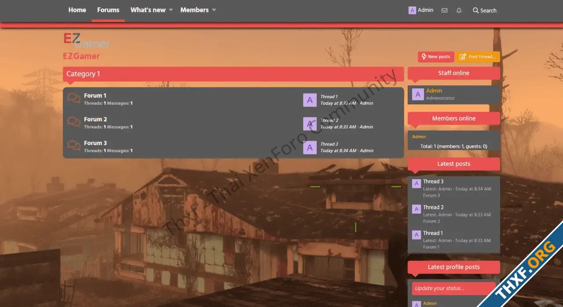Click avatar beside Thread 3 in Latest posts
The width and height of the screenshot is (563, 307).
click(416, 183)
